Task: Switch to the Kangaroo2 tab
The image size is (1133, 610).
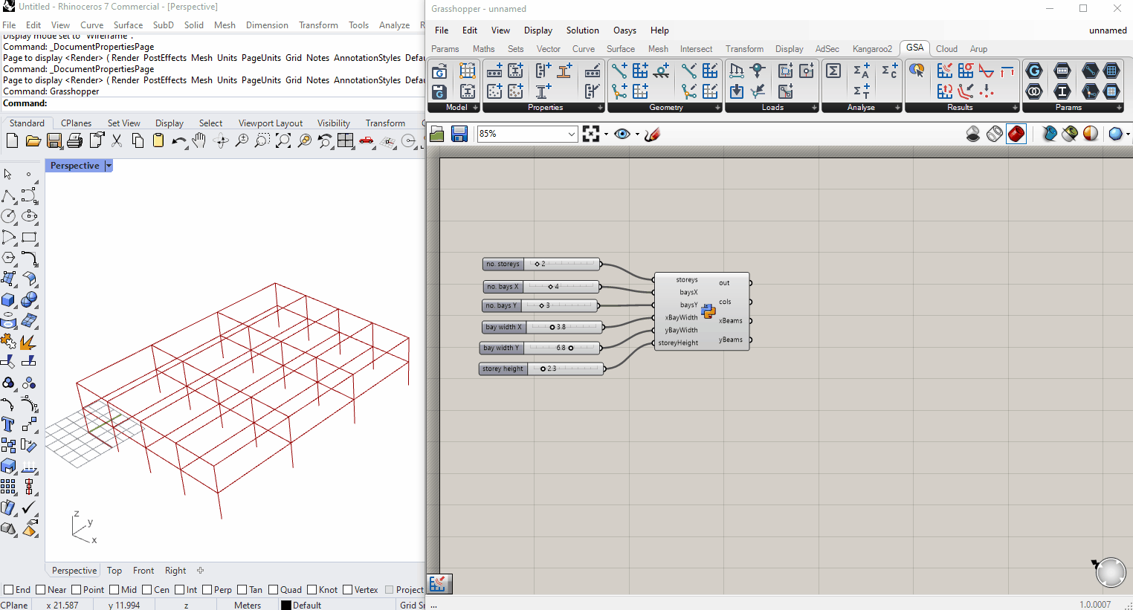Action: click(x=871, y=49)
